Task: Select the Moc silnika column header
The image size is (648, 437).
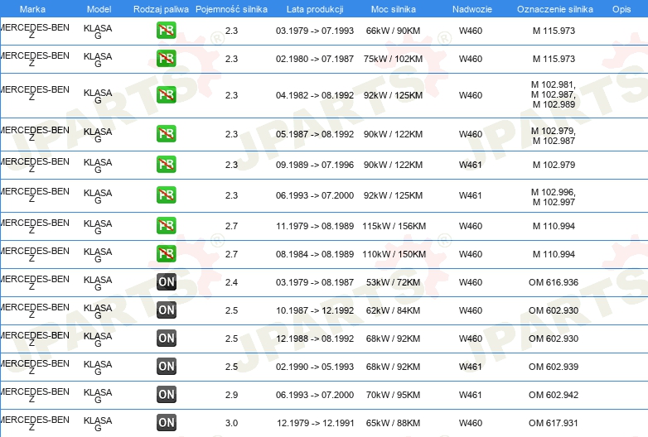Action: click(x=394, y=8)
